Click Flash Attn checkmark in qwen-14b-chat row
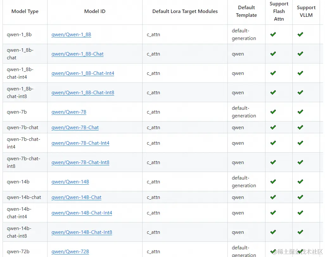The width and height of the screenshot is (325, 257). 273,197
